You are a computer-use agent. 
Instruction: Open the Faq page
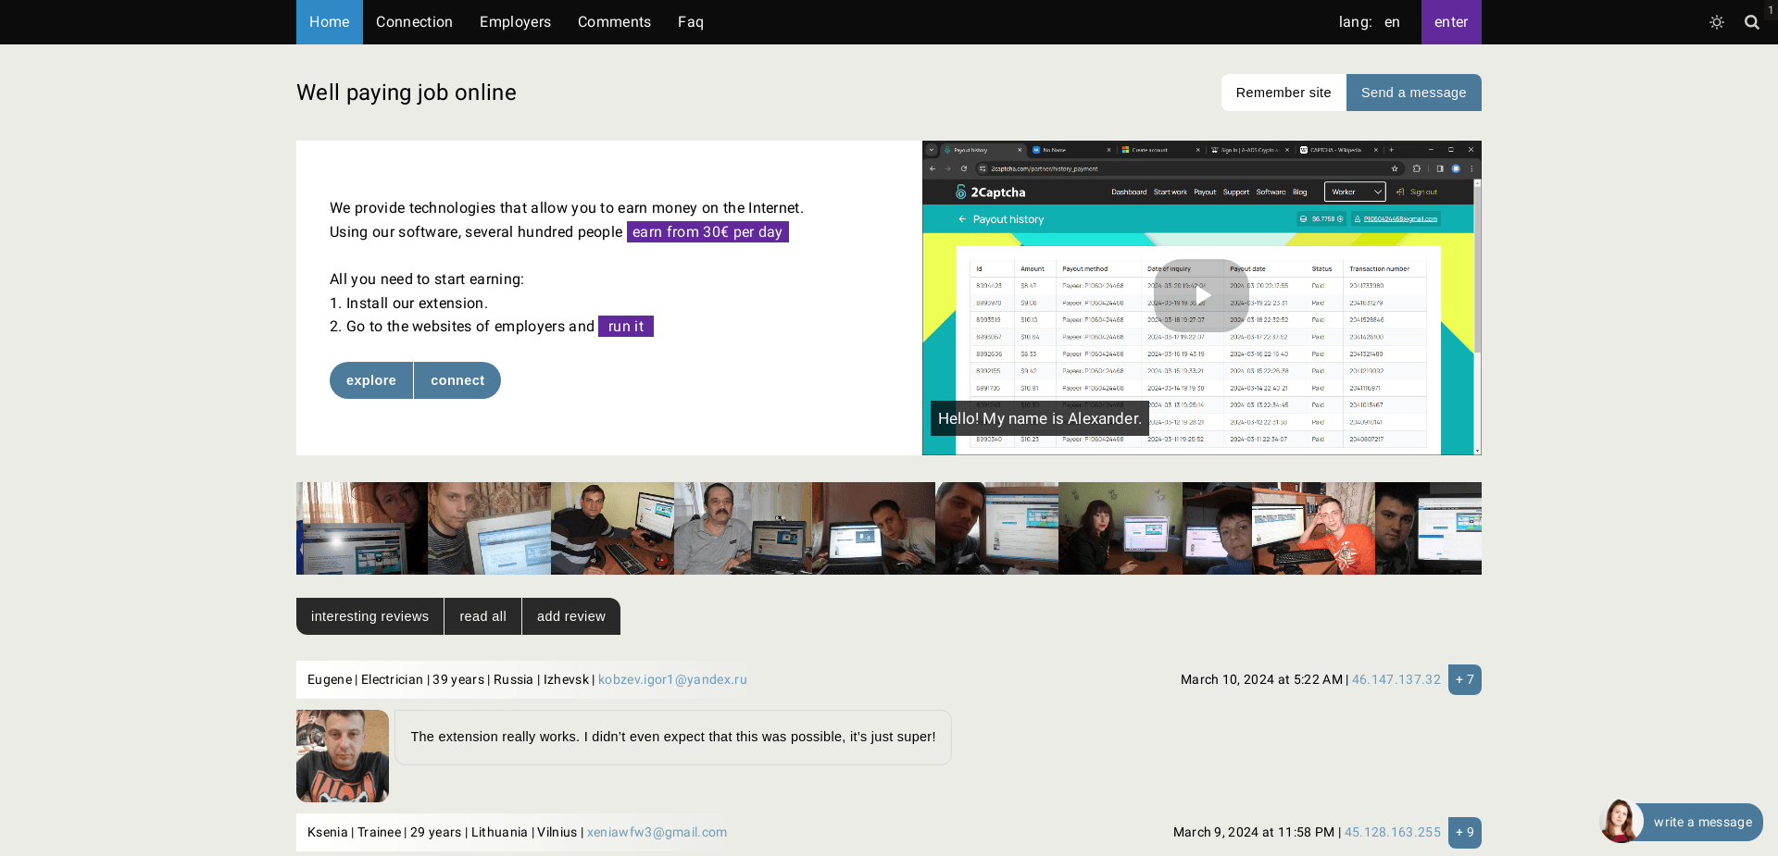click(690, 22)
